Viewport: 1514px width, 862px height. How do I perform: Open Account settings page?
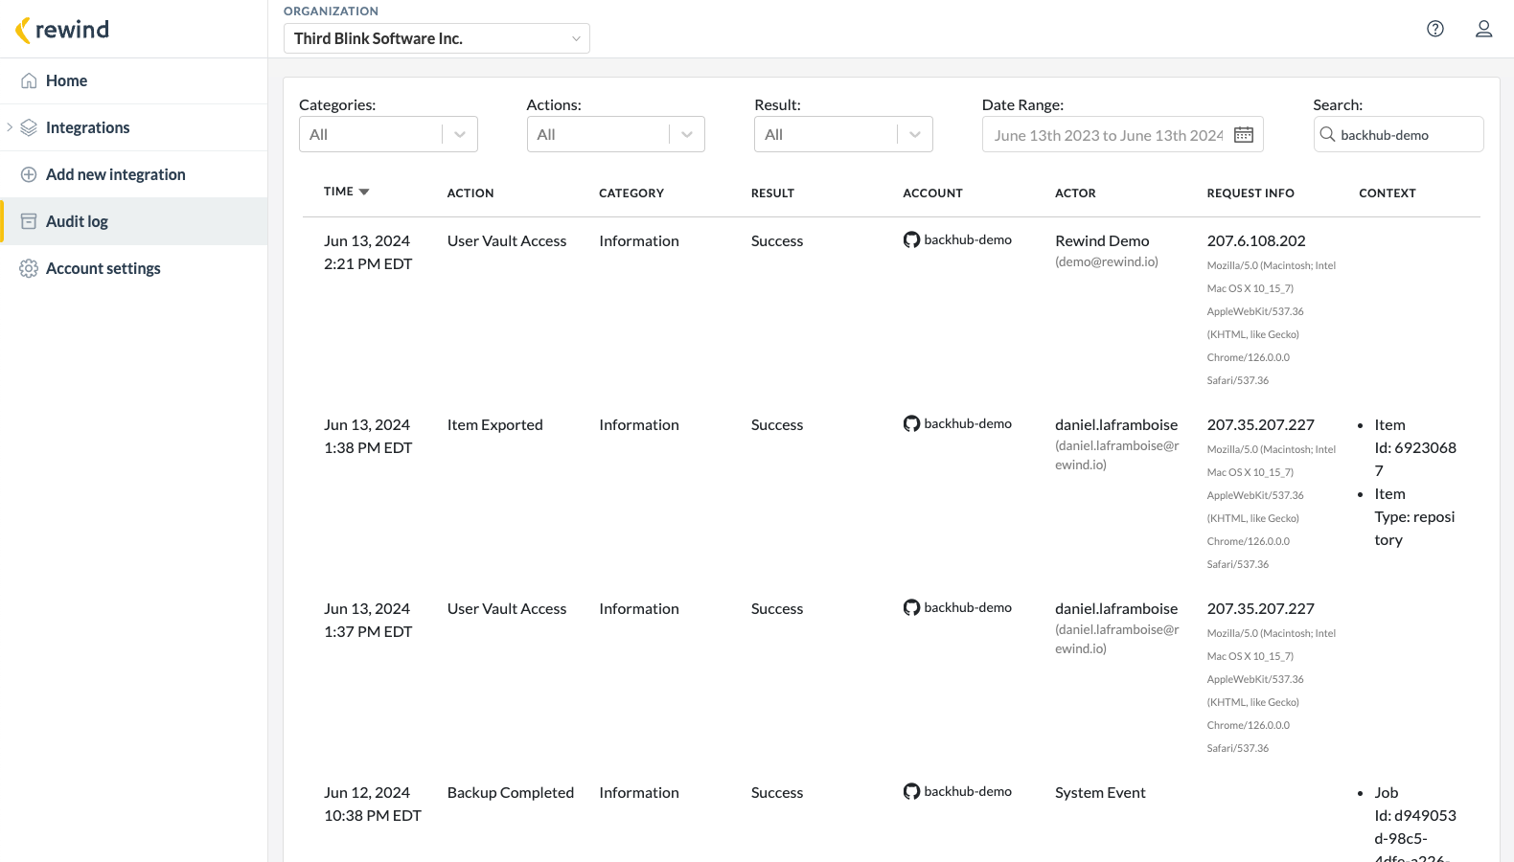pyautogui.click(x=133, y=268)
